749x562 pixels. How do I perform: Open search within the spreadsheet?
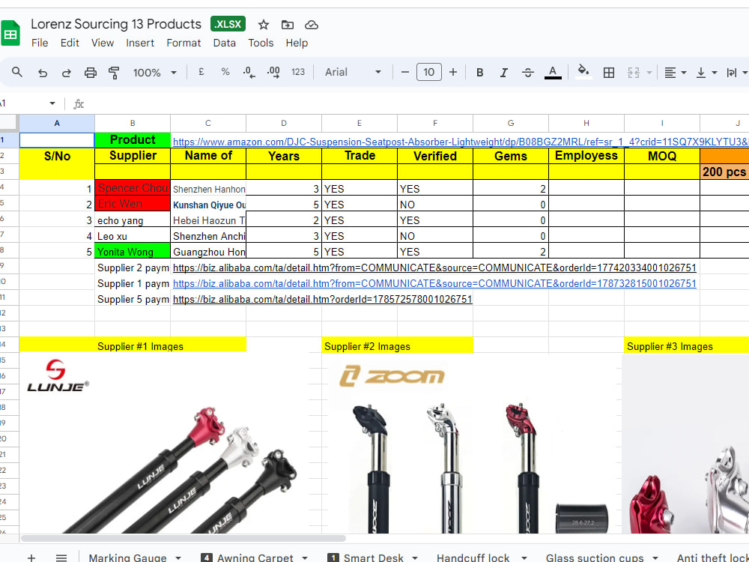[16, 72]
